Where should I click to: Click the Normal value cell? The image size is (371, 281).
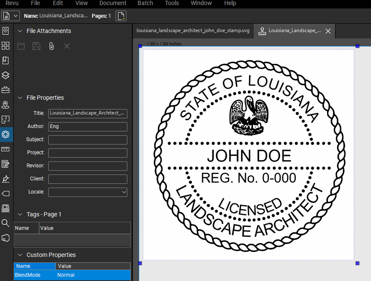66,275
